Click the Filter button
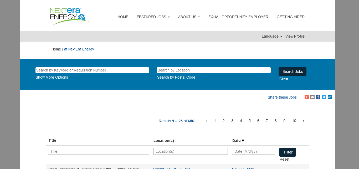359x169 pixels. [x=288, y=152]
